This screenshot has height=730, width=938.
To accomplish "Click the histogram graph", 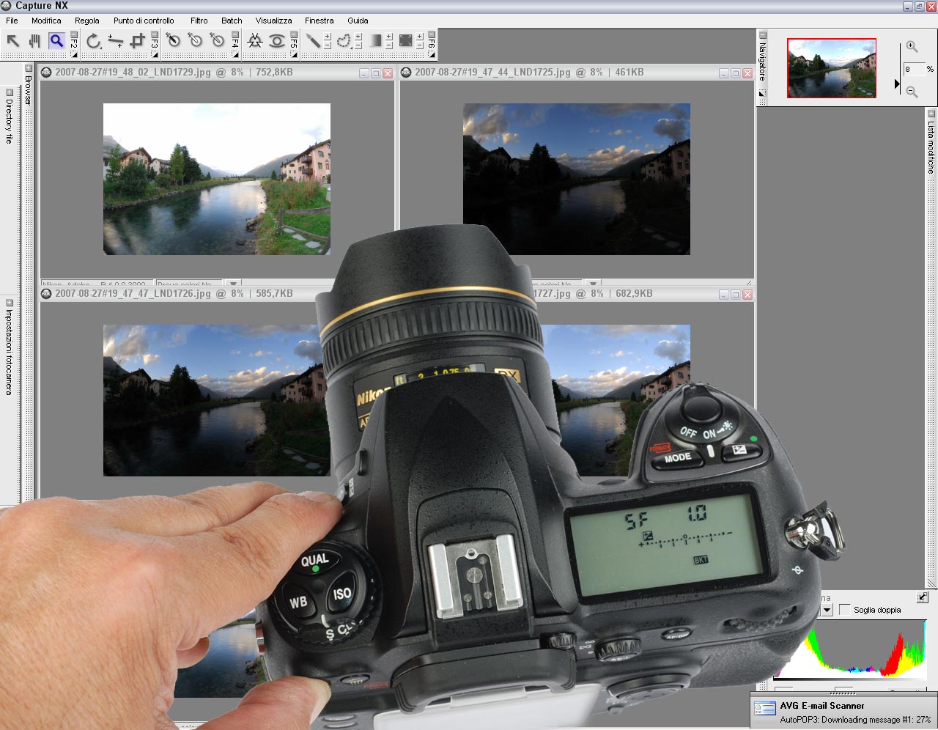I will point(850,649).
